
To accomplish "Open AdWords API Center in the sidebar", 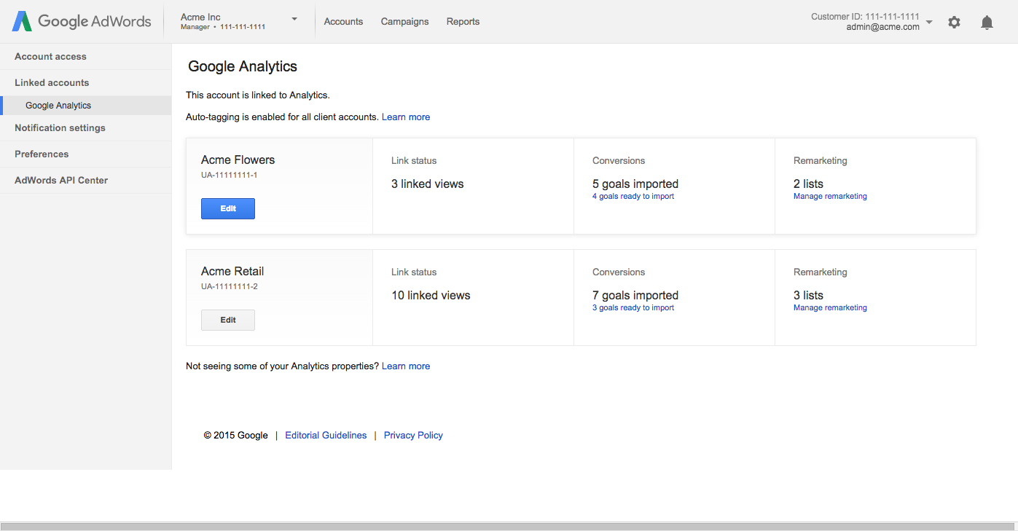I will [x=86, y=181].
